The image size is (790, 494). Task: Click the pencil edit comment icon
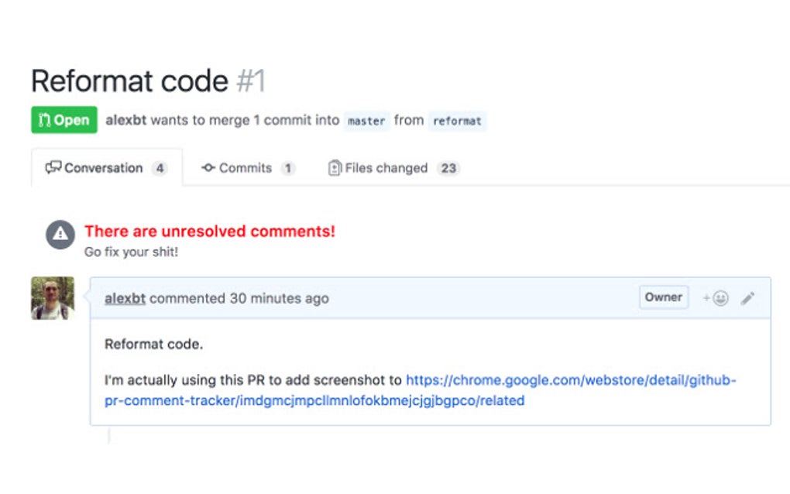[x=747, y=298]
